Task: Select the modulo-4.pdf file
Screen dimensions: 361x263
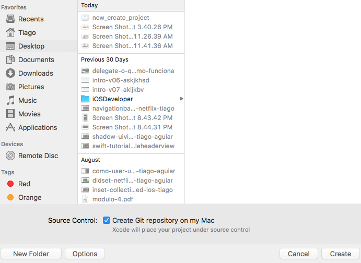Action: point(131,199)
